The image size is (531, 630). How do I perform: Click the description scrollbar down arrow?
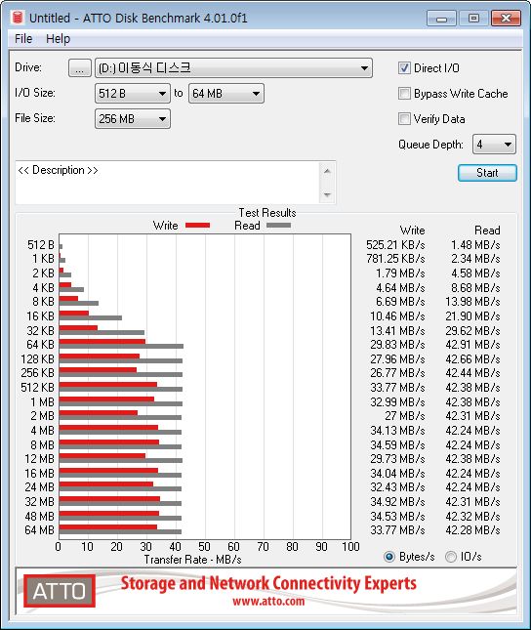327,195
